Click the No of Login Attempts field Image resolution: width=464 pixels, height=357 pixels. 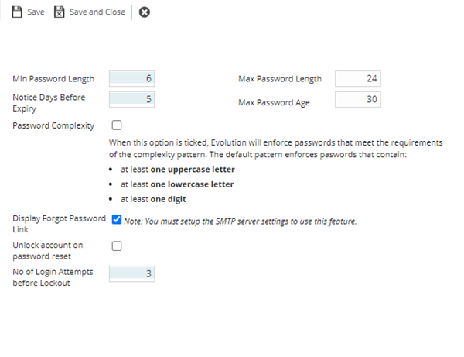(133, 273)
